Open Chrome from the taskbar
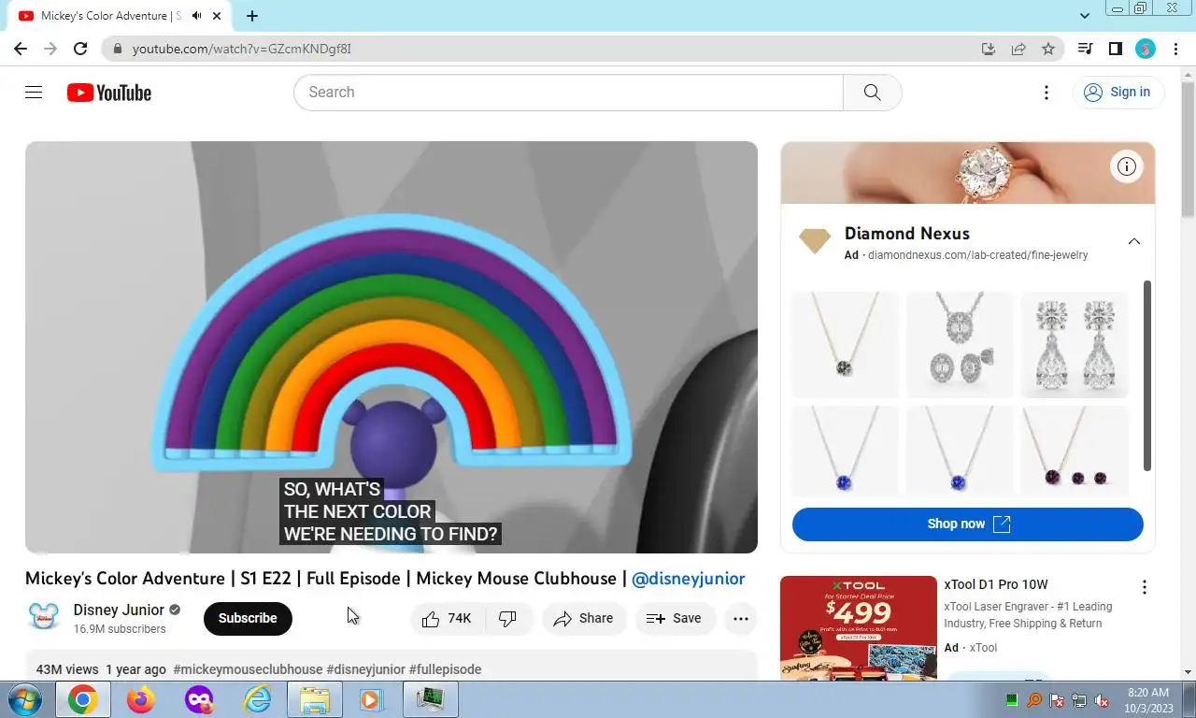 pyautogui.click(x=82, y=699)
